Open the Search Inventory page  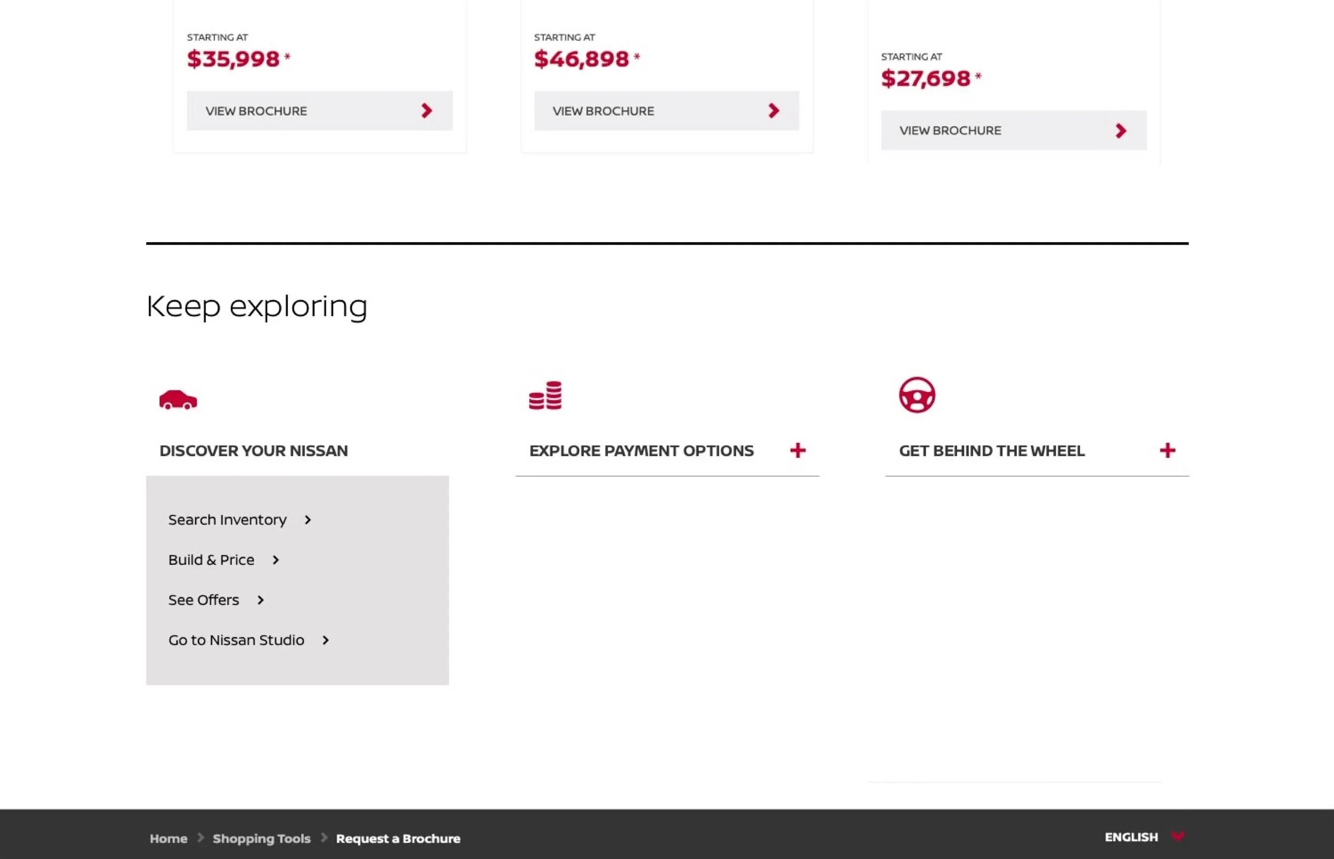(x=226, y=520)
